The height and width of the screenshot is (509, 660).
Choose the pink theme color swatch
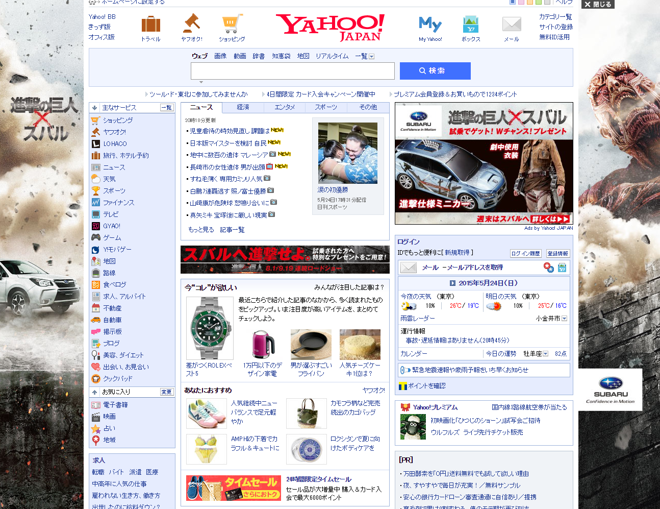click(x=521, y=2)
